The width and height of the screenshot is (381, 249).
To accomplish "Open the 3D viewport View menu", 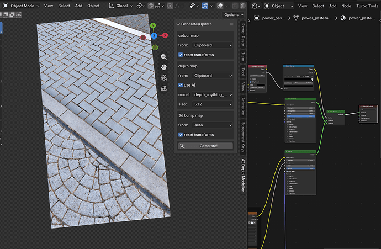I will pyautogui.click(x=49, y=6).
